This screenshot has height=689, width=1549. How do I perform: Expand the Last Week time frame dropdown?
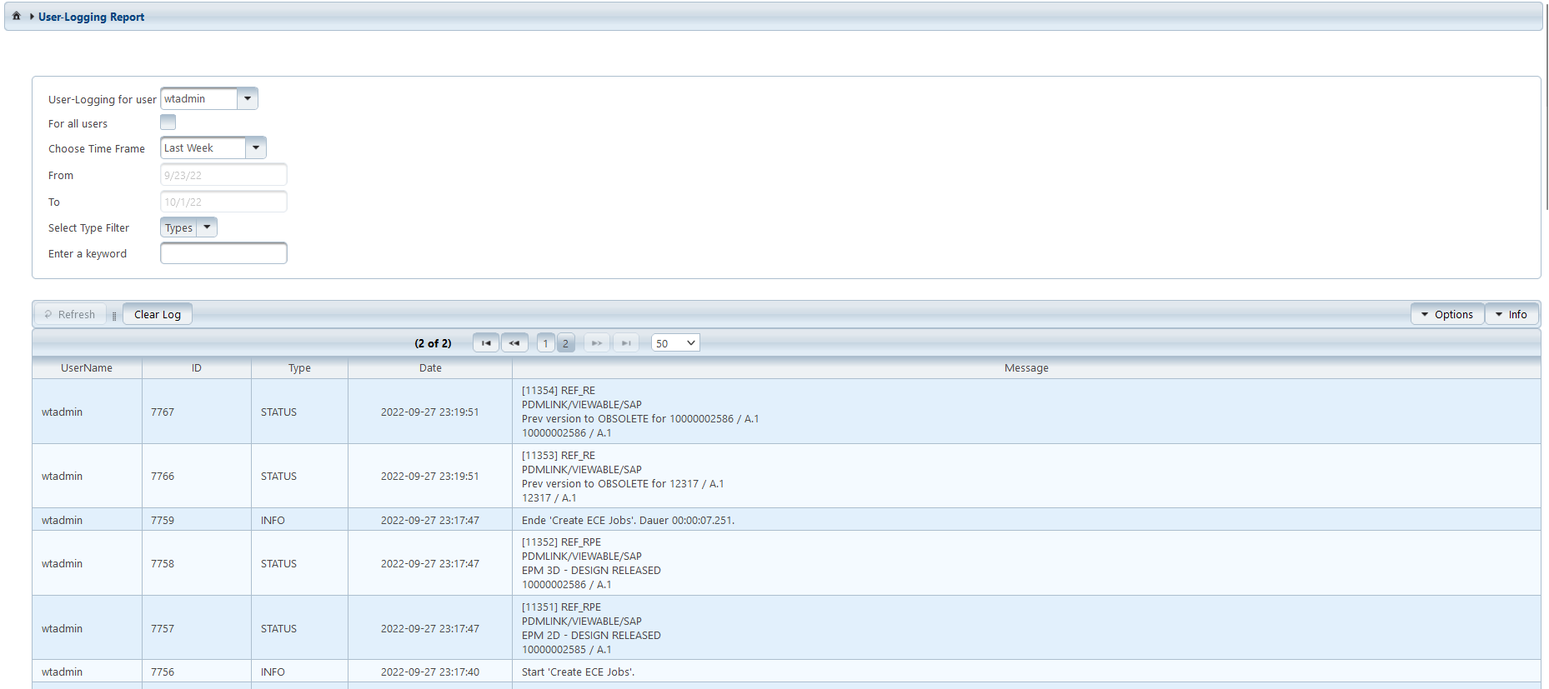[256, 148]
